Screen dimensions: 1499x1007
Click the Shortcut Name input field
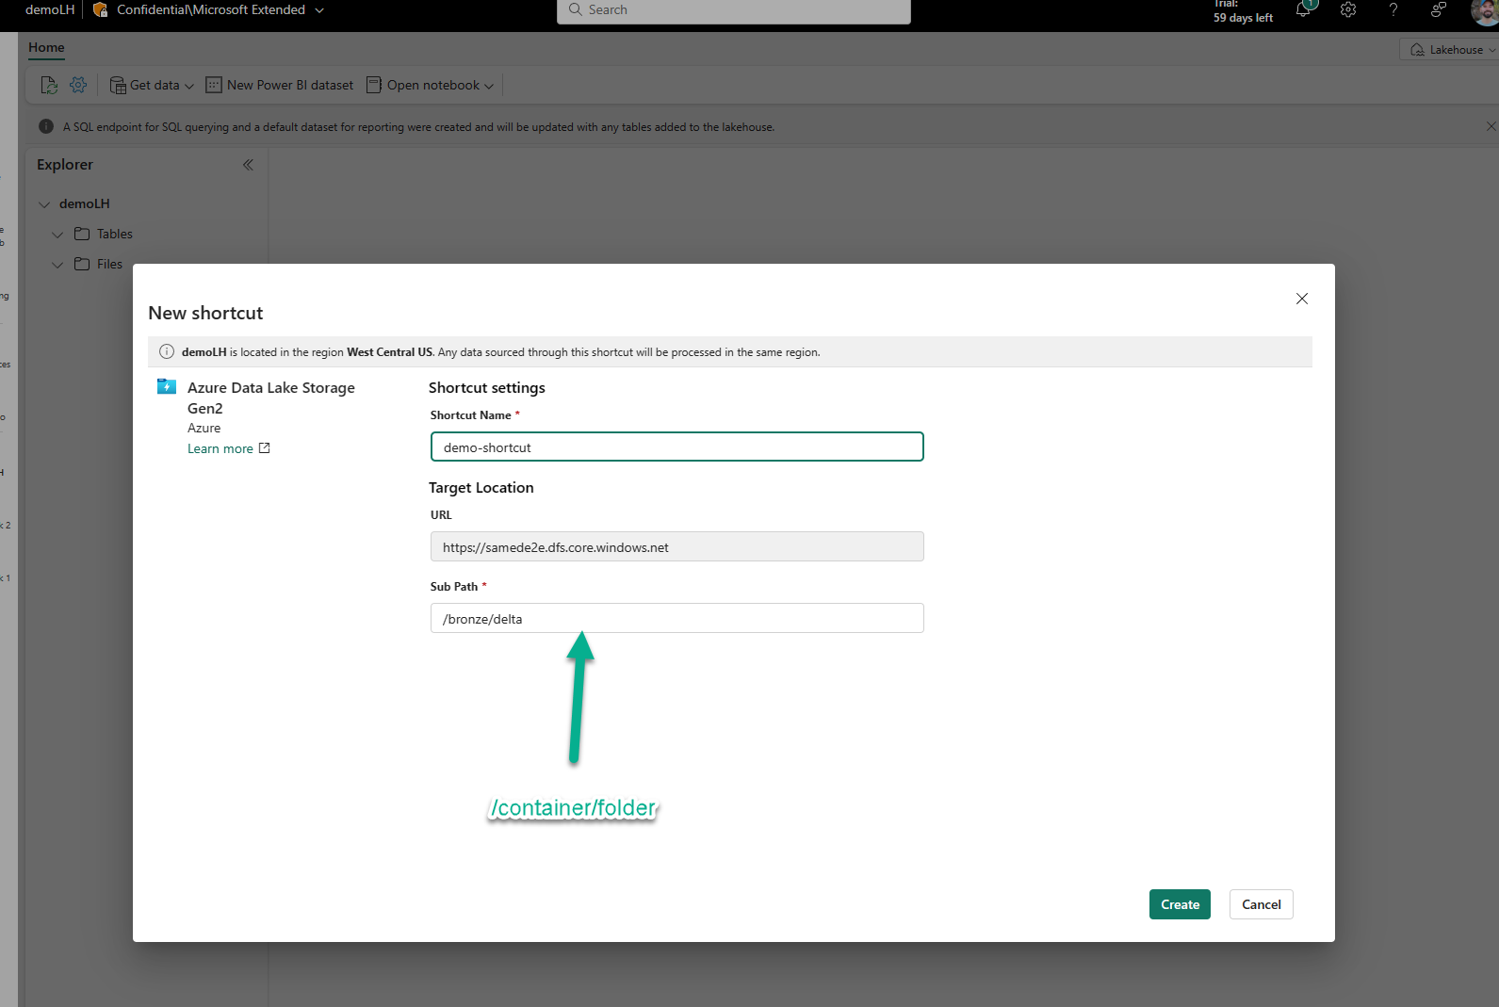pyautogui.click(x=676, y=447)
